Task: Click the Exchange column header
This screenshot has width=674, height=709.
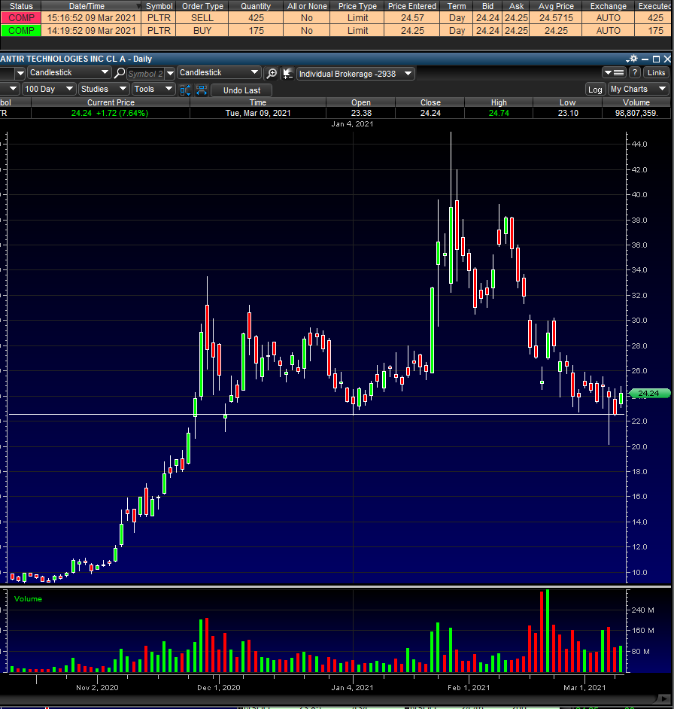Action: pyautogui.click(x=608, y=6)
